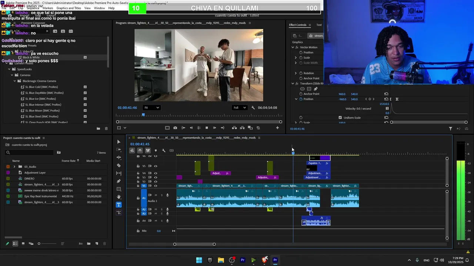Select the Hand tool
The height and width of the screenshot is (266, 474).
[118, 197]
